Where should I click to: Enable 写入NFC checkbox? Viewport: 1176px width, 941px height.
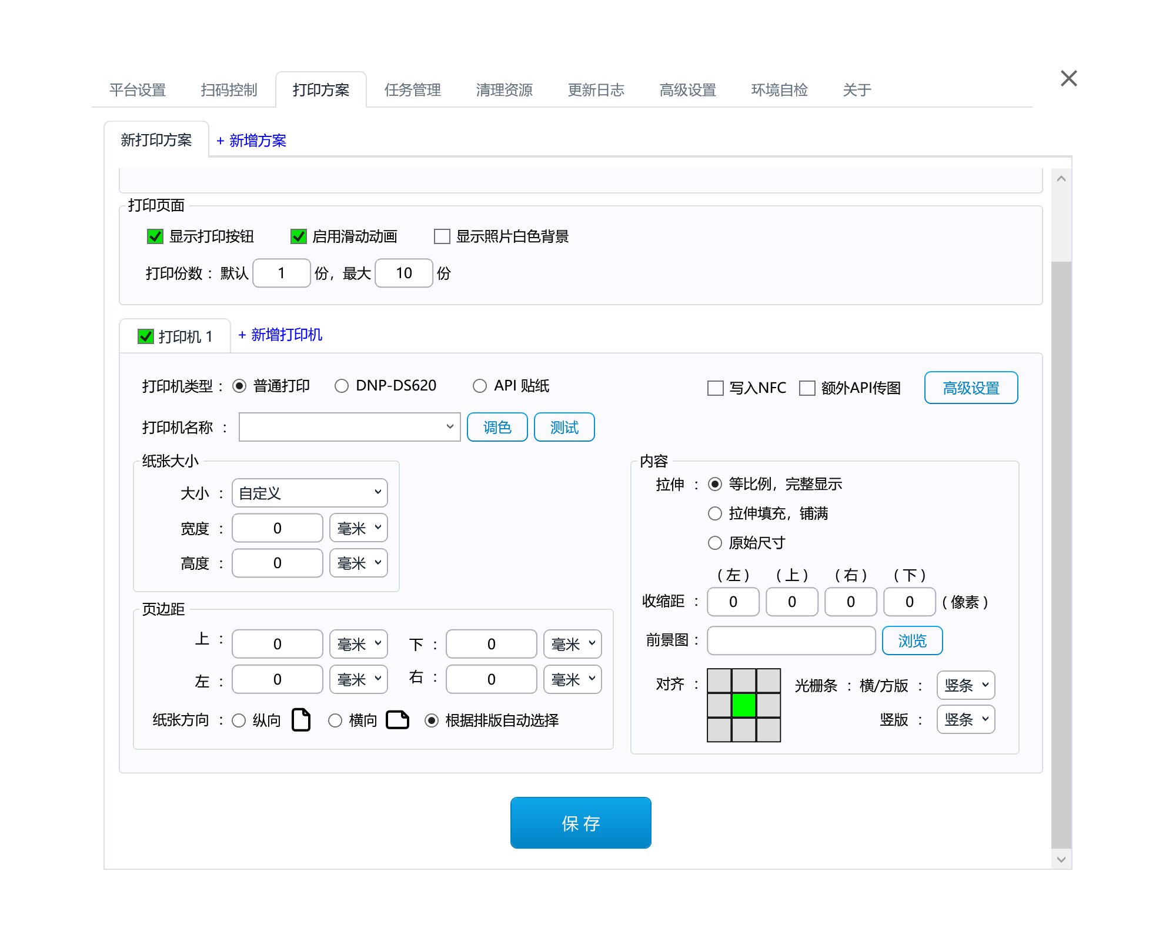(715, 388)
